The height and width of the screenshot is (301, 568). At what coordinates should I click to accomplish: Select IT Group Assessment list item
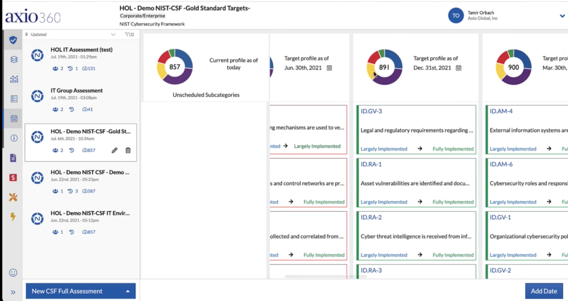(81, 100)
